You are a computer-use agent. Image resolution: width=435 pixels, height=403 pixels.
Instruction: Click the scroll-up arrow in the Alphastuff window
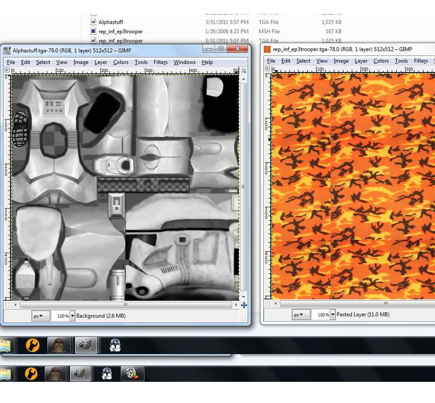[x=244, y=80]
